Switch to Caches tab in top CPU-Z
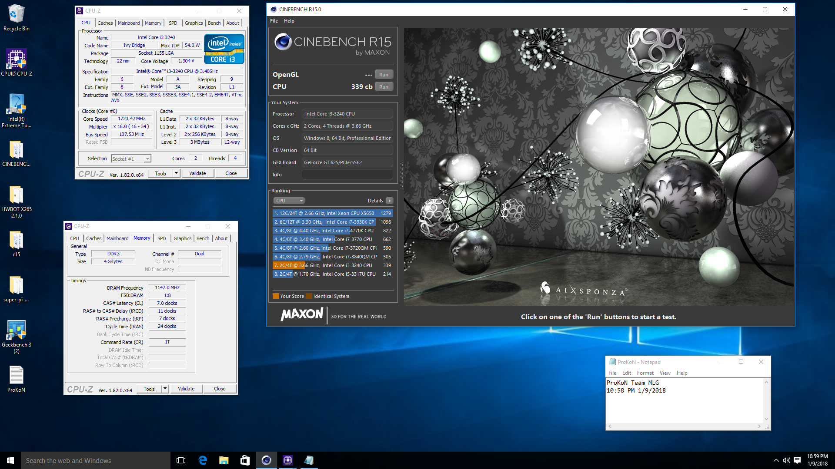Image resolution: width=835 pixels, height=469 pixels. point(105,23)
